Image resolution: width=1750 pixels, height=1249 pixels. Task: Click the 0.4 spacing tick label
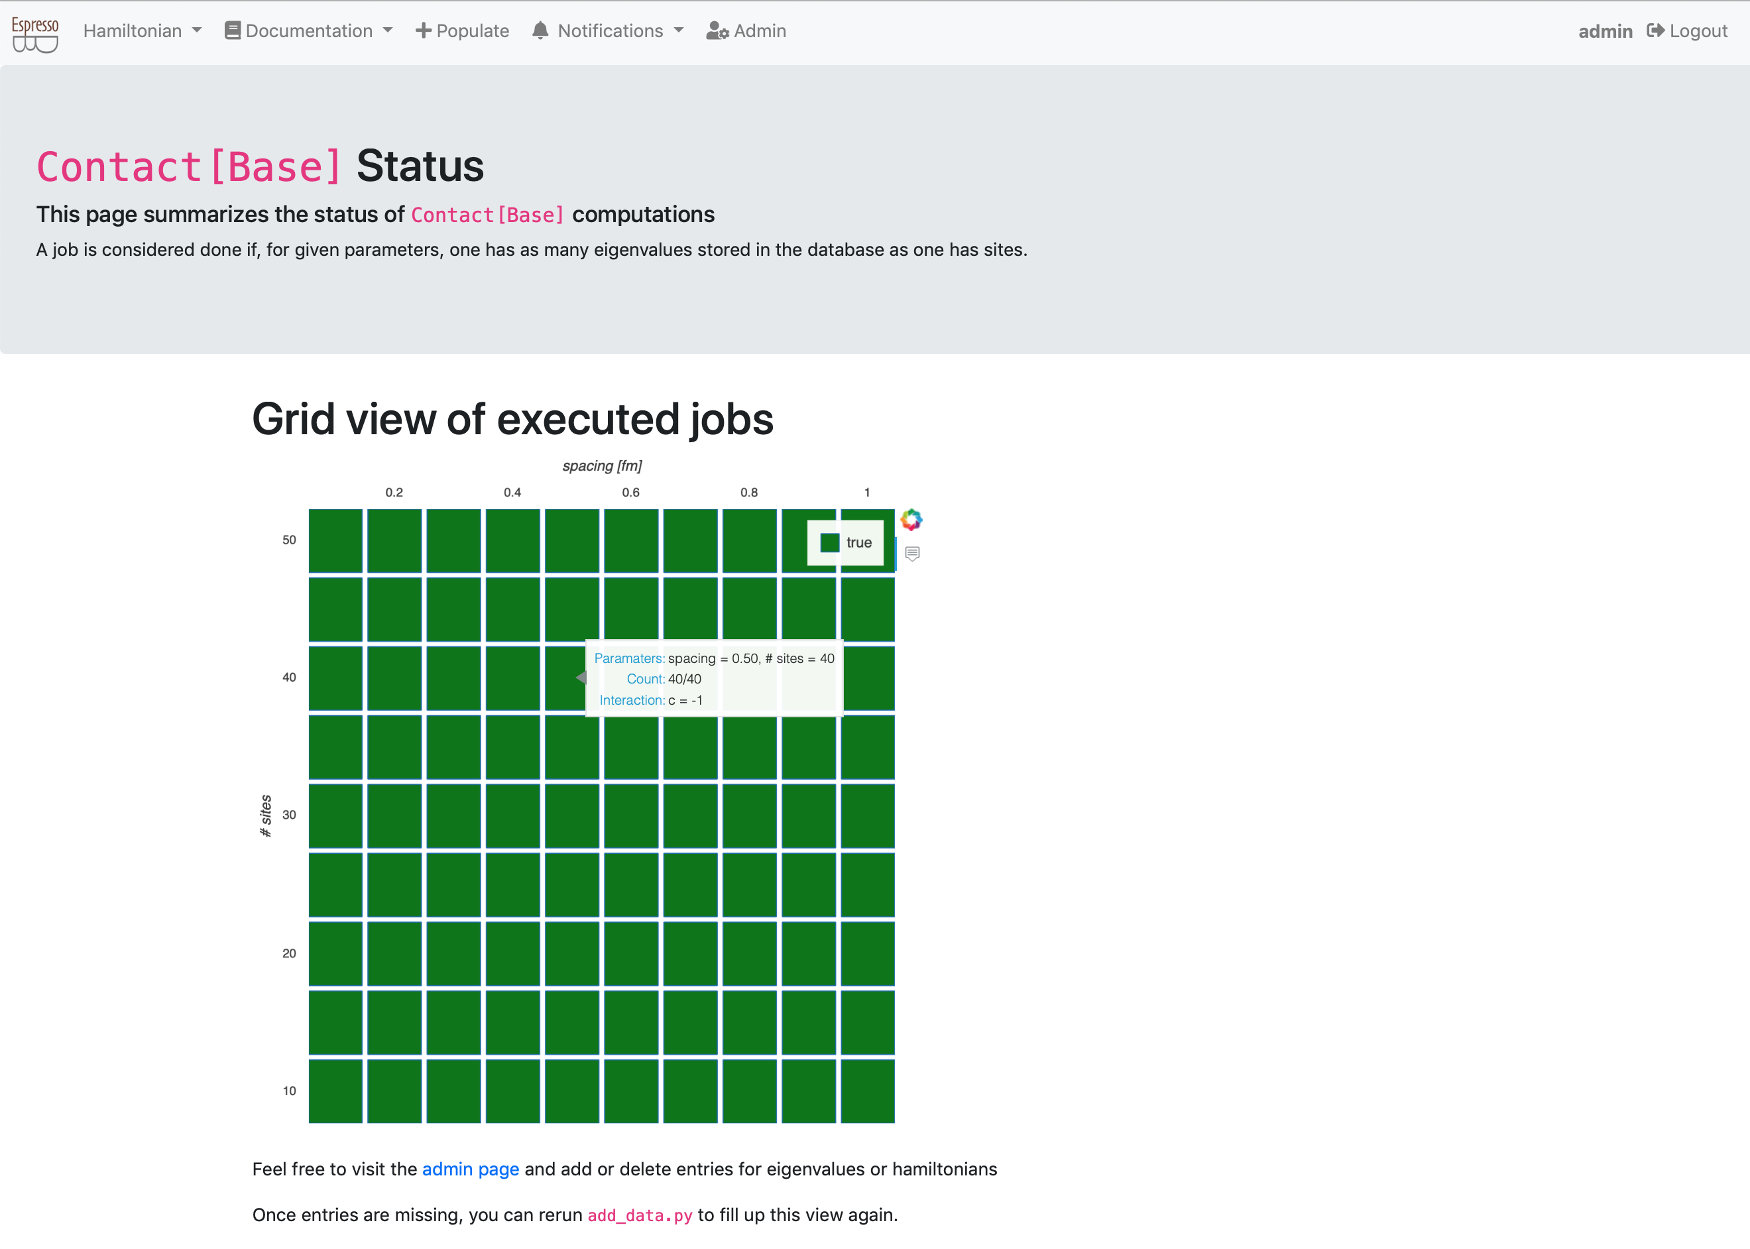[513, 492]
